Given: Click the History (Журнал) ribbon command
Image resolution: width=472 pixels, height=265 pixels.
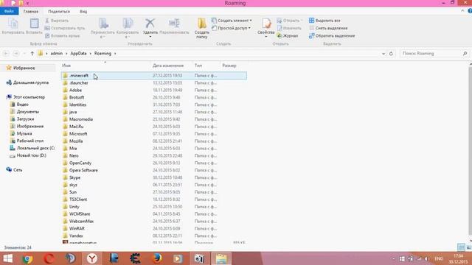Looking at the screenshot, I should [x=288, y=36].
